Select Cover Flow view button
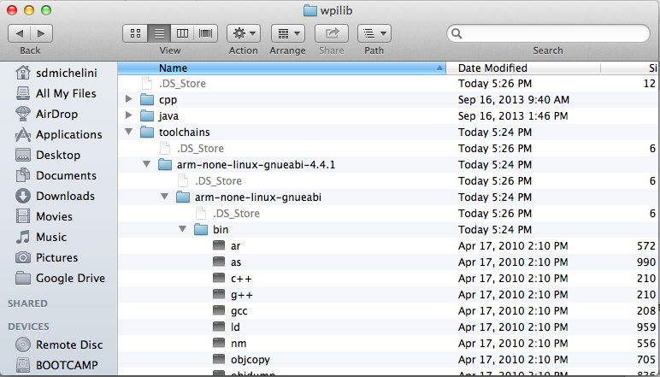The image size is (660, 377). click(205, 33)
